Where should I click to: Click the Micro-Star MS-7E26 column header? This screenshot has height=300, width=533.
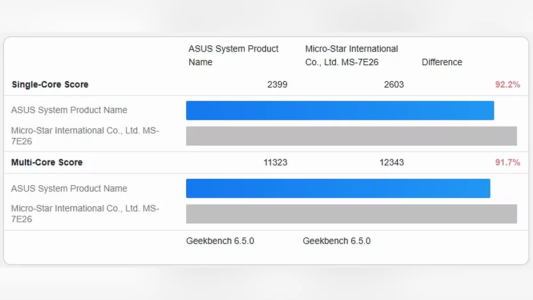[351, 56]
